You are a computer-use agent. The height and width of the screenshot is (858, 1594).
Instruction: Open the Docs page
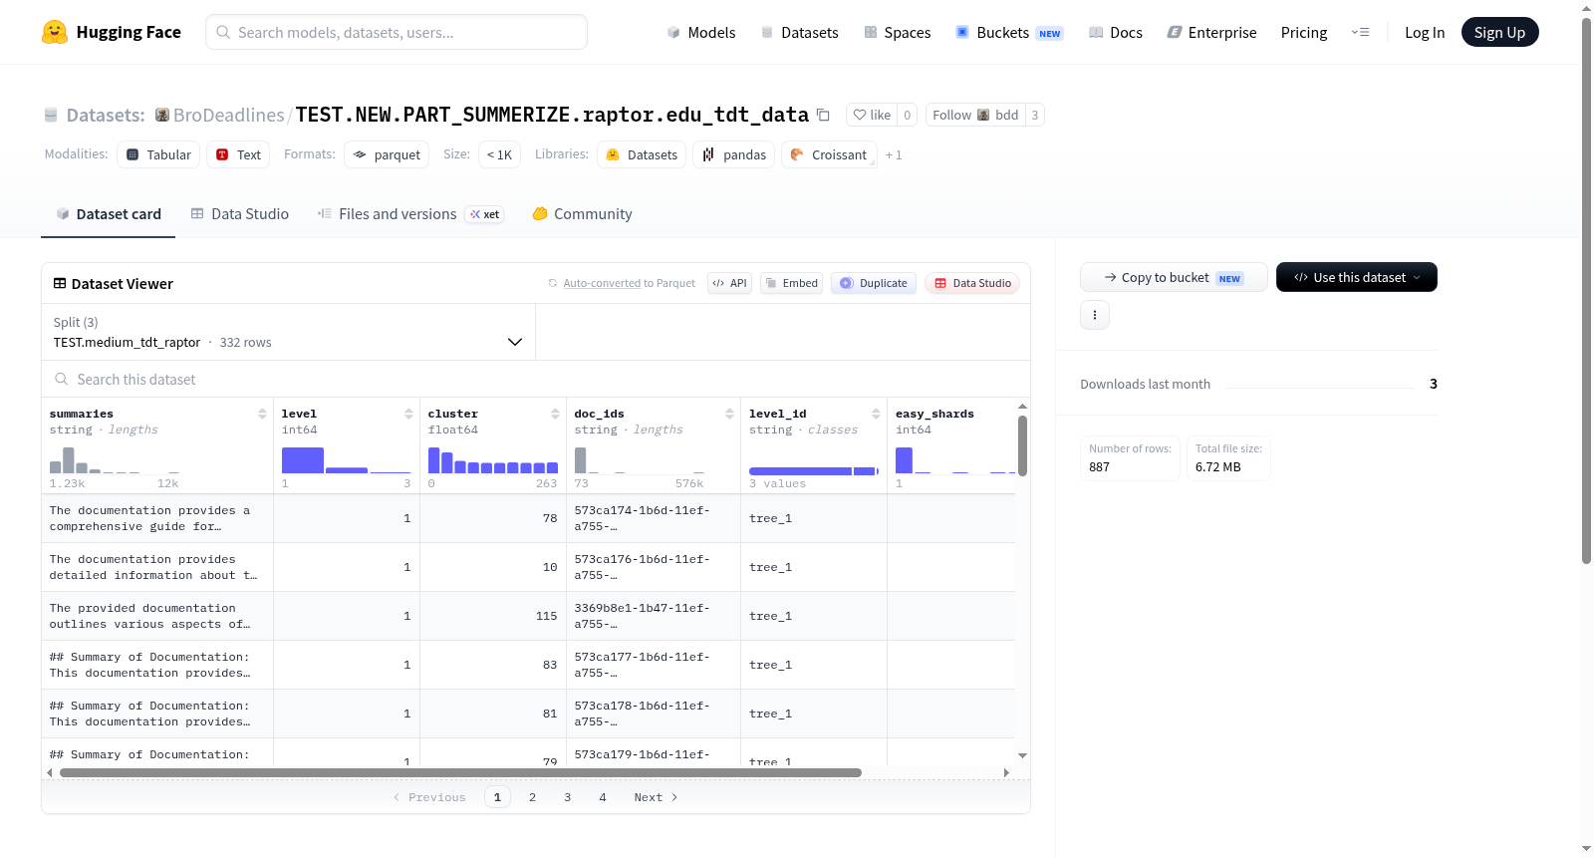[1115, 32]
